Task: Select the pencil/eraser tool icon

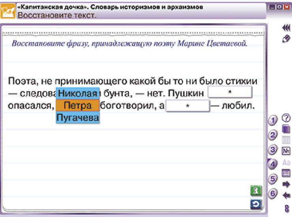Action: pyautogui.click(x=286, y=39)
